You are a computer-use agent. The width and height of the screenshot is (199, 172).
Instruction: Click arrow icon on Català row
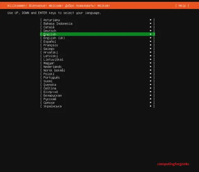151,27
